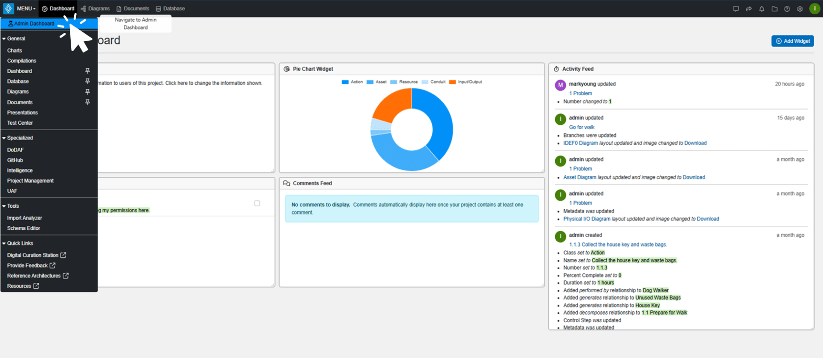Click the Pie Chart Widget header icon
Screen dimensions: 823x358
pos(287,69)
